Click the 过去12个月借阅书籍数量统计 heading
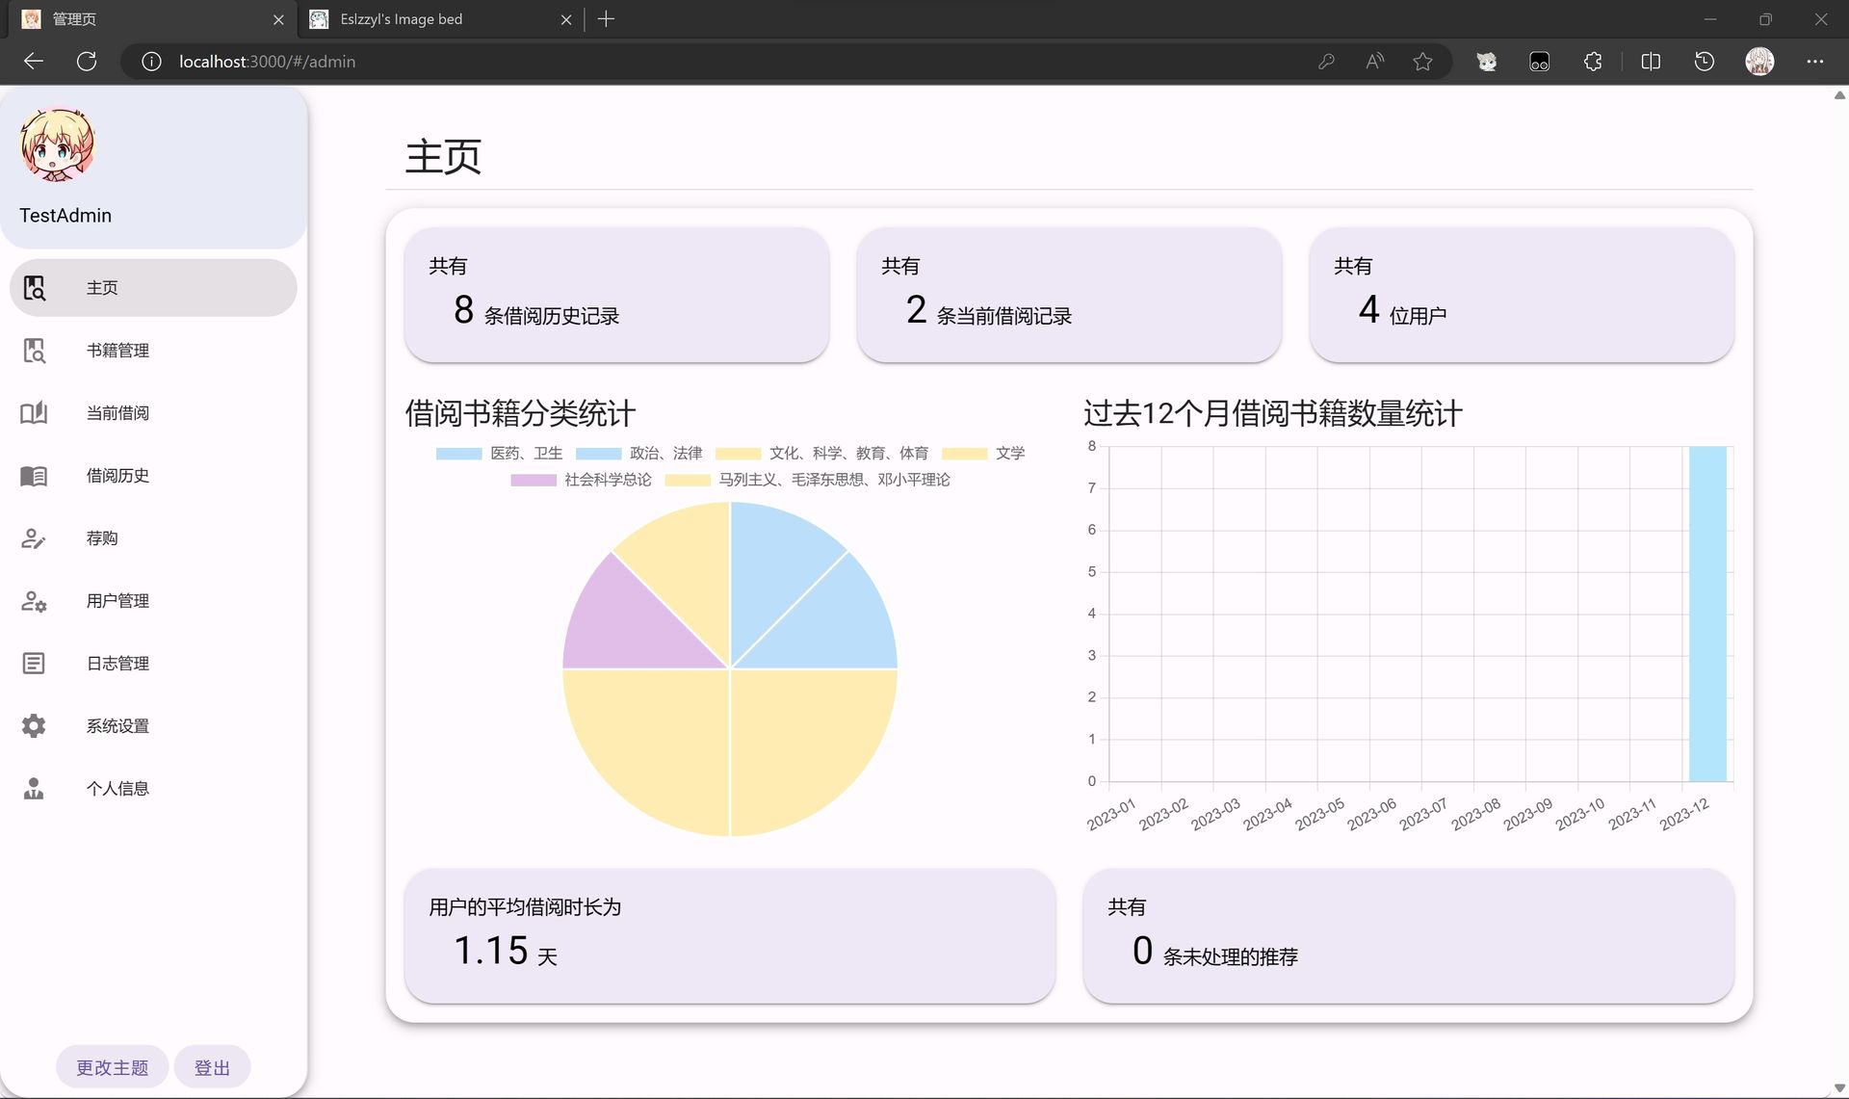Viewport: 1849px width, 1099px height. (1273, 413)
